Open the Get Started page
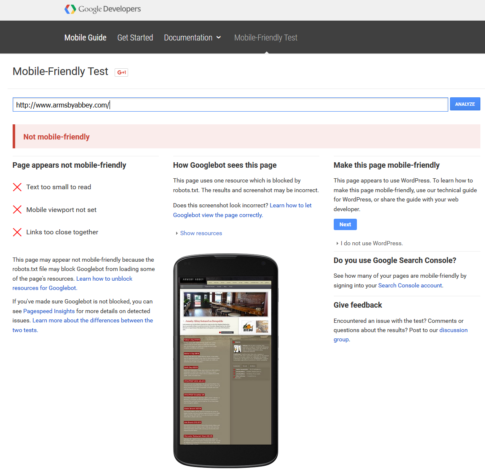This screenshot has width=485, height=472. coord(135,38)
